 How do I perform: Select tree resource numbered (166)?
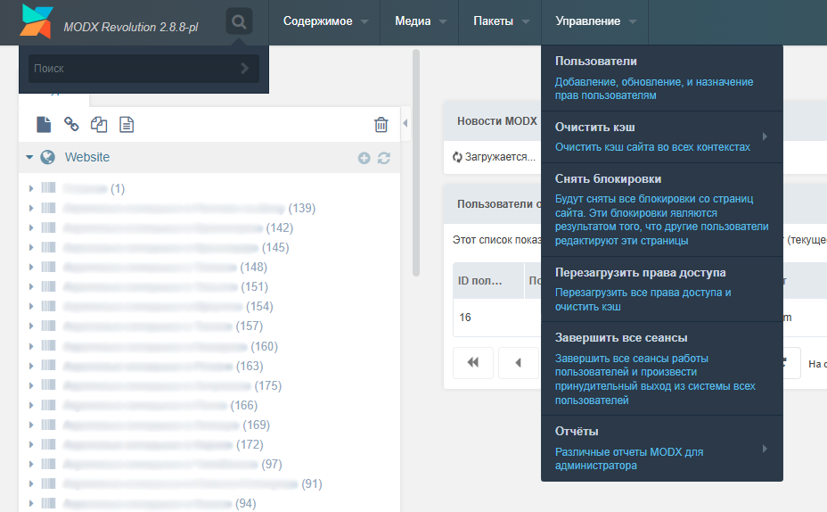[160, 405]
